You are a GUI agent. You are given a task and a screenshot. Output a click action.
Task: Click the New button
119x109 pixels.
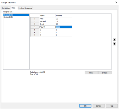click(91, 73)
